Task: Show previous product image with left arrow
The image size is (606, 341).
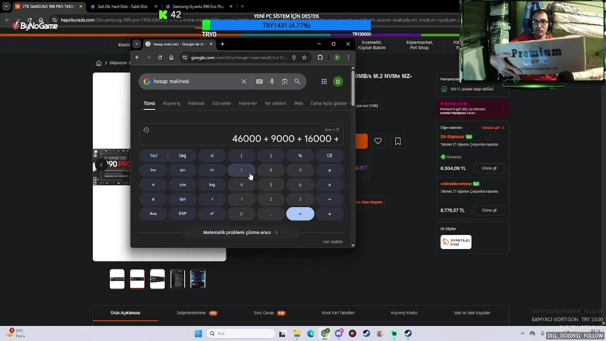Action: [x=101, y=165]
